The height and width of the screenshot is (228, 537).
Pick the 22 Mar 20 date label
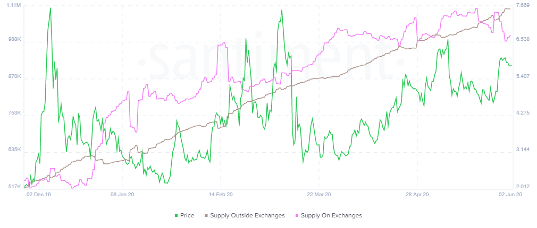pos(320,195)
